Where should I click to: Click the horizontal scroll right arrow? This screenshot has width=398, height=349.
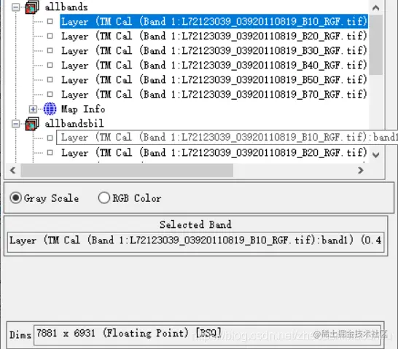pyautogui.click(x=360, y=170)
